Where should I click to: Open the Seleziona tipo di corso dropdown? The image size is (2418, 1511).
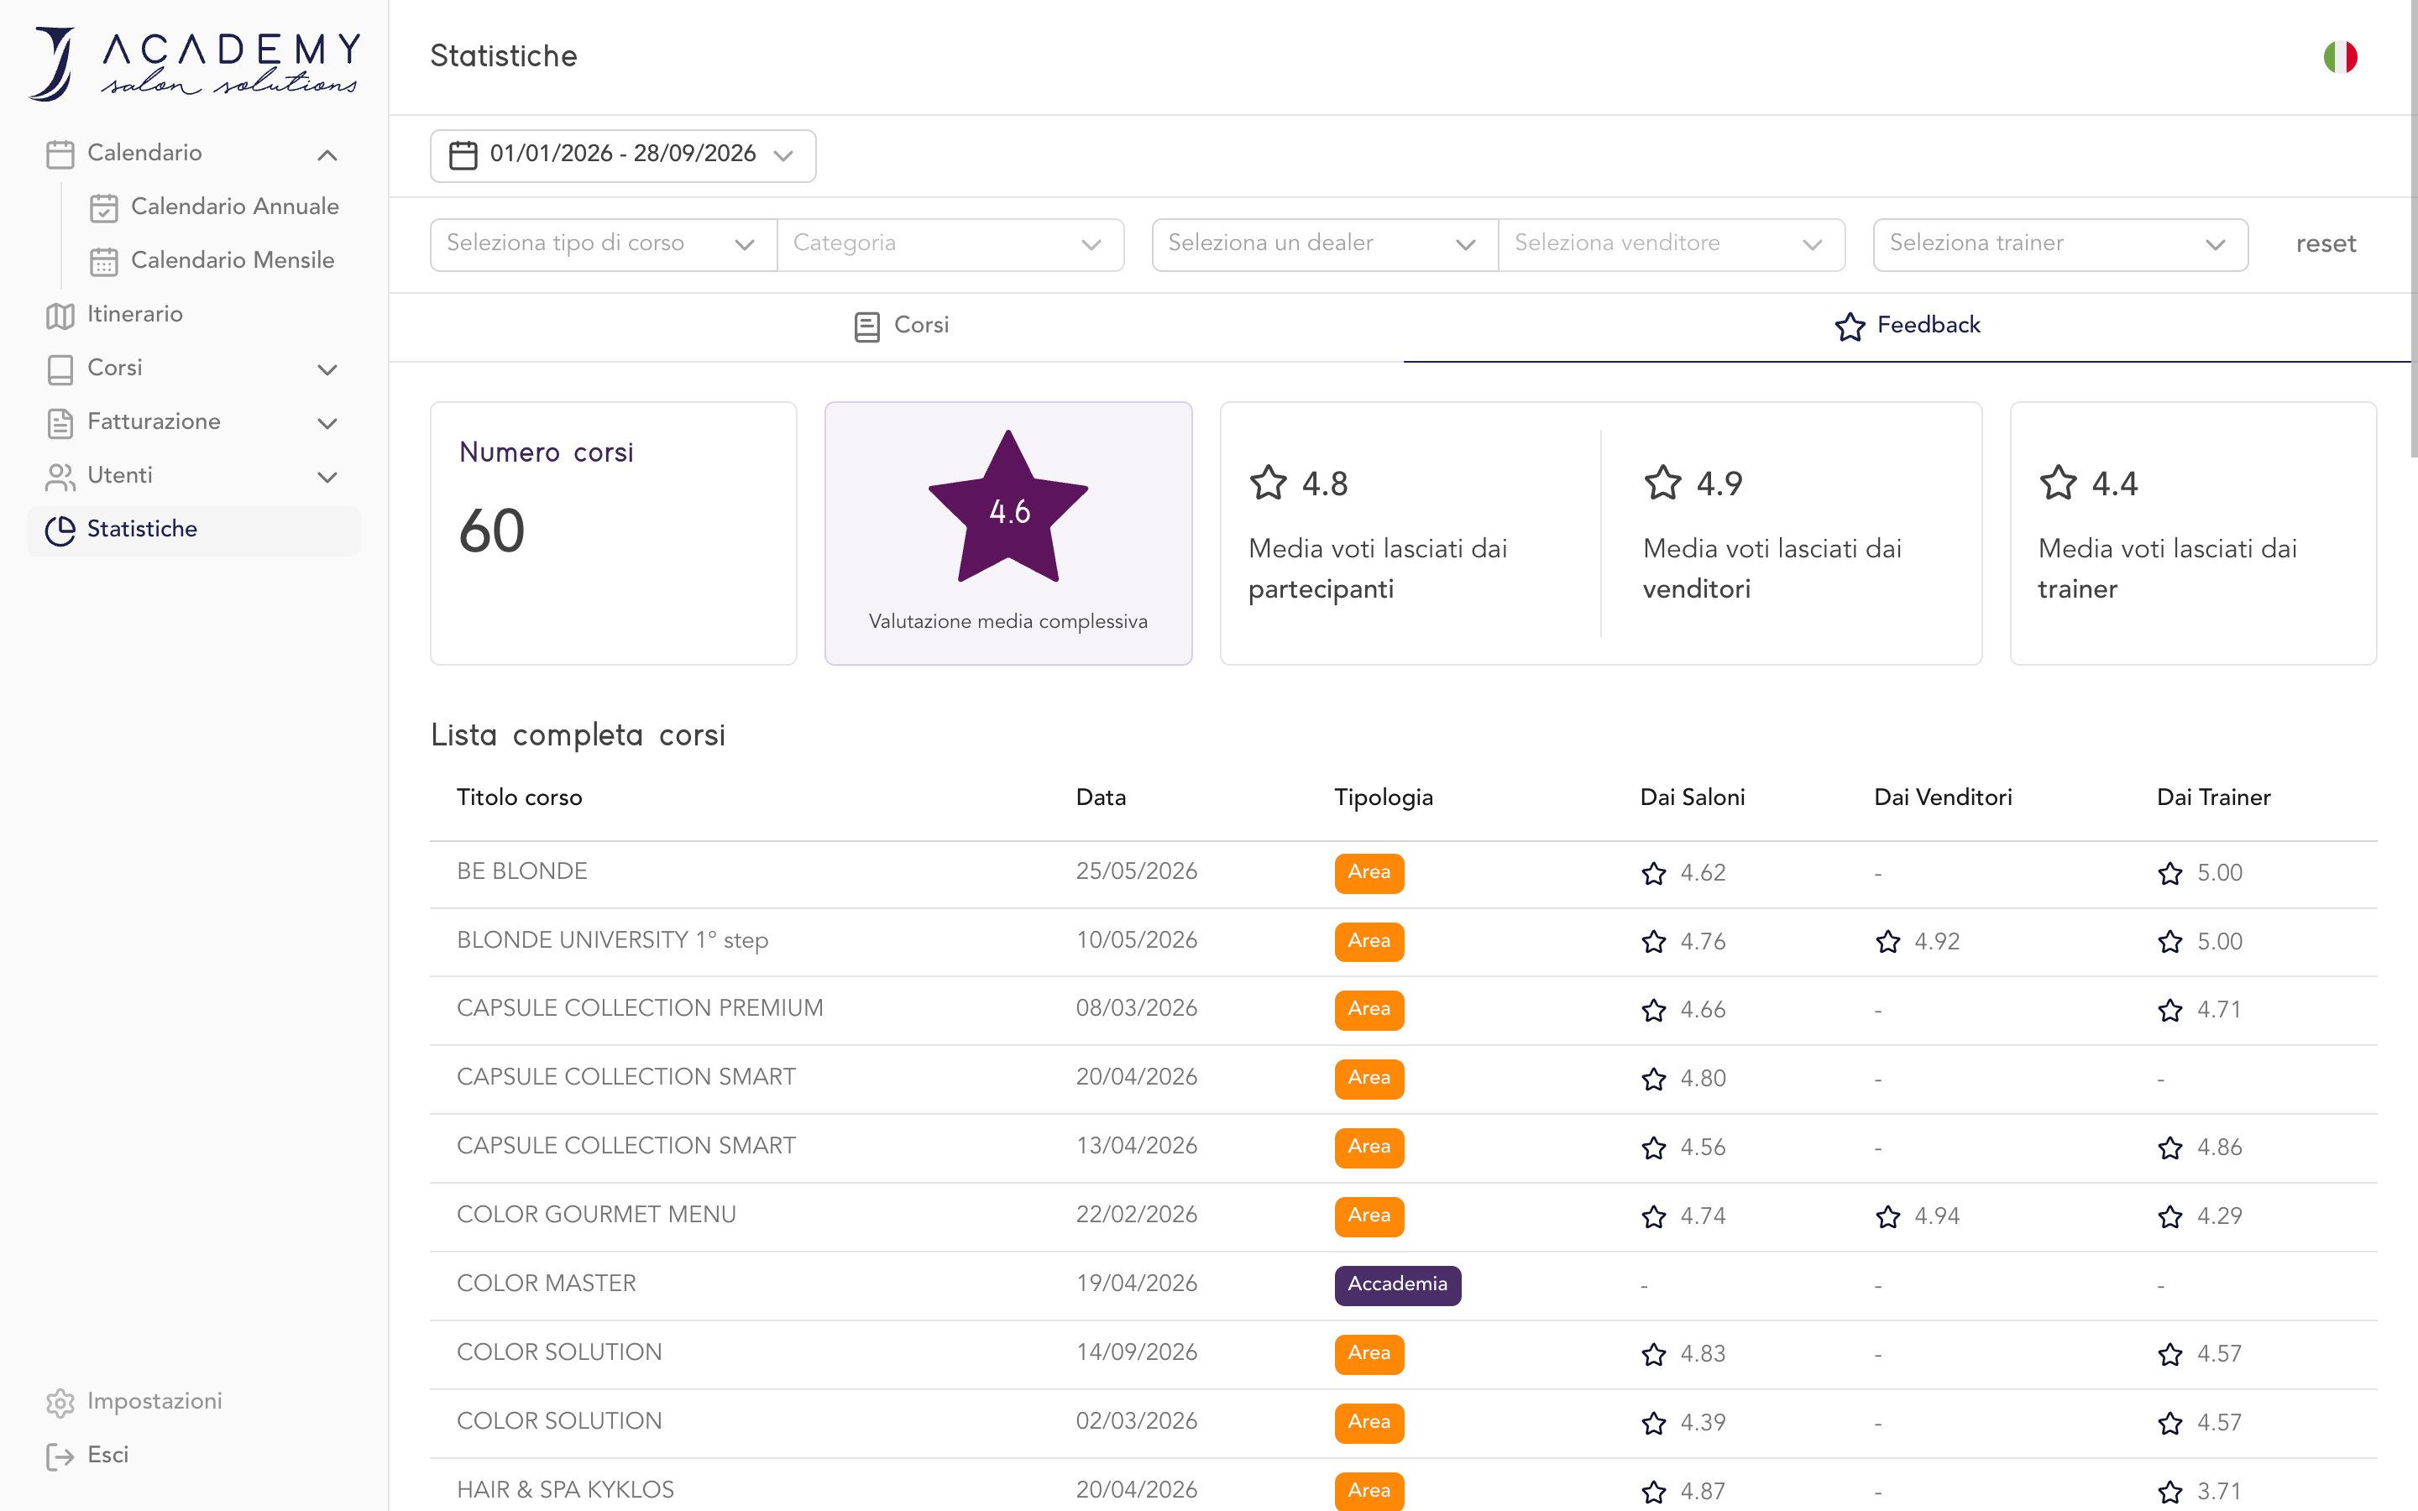coord(604,243)
